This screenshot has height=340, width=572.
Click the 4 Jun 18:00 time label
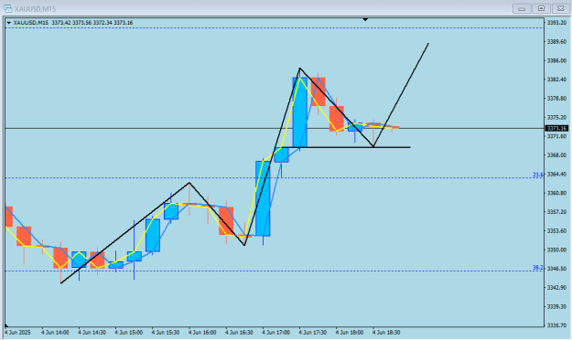350,333
